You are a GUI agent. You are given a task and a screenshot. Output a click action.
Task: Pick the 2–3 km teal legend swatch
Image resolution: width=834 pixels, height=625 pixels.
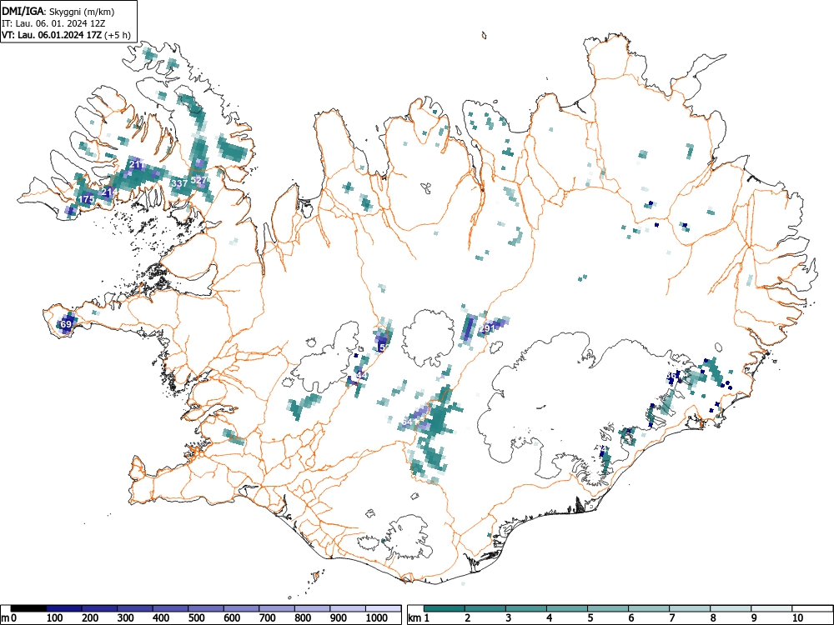point(485,608)
